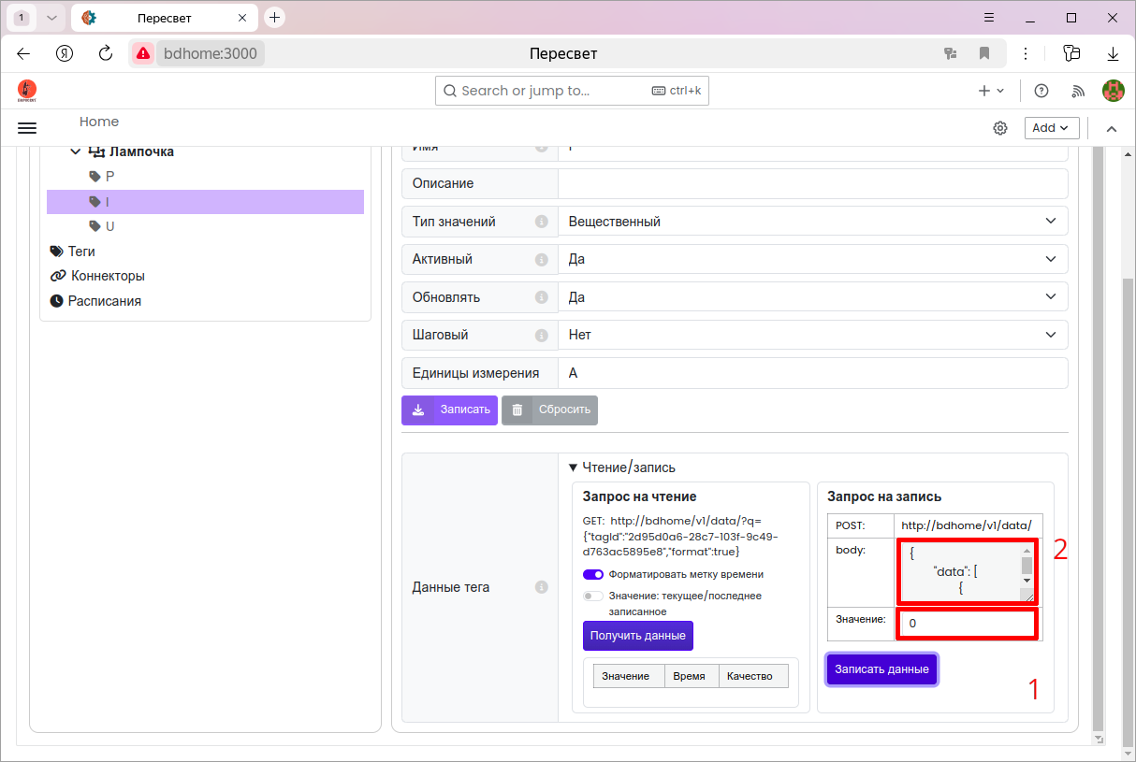1136x762 pixels.
Task: Click the Описание input field
Action: (x=812, y=183)
